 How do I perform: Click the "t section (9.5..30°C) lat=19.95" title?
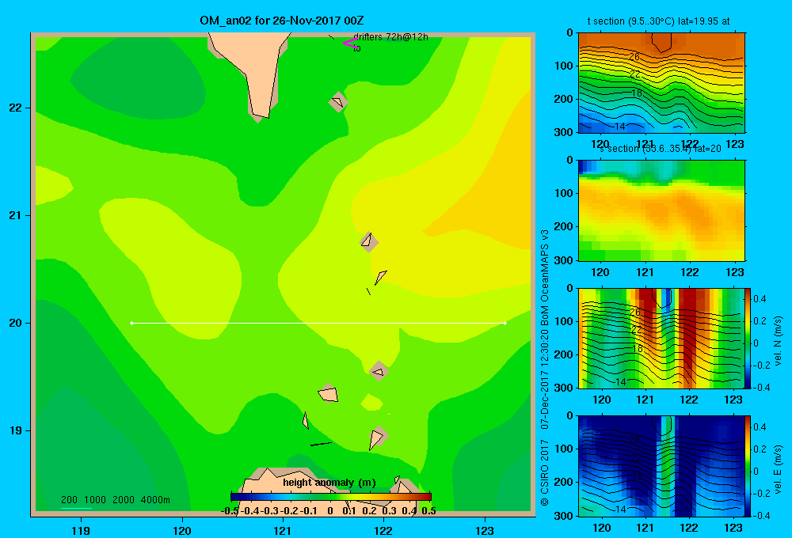tap(658, 21)
